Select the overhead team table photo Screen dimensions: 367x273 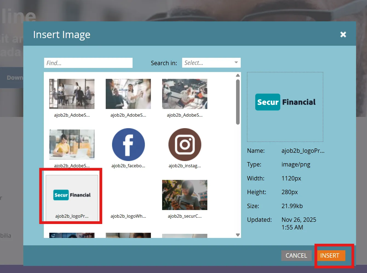(185, 94)
